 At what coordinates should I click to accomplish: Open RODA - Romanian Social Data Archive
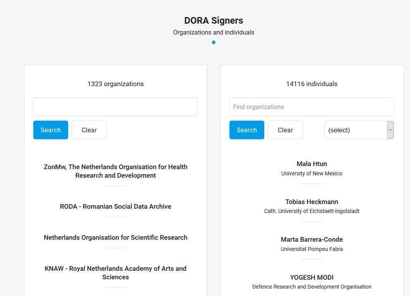point(115,206)
